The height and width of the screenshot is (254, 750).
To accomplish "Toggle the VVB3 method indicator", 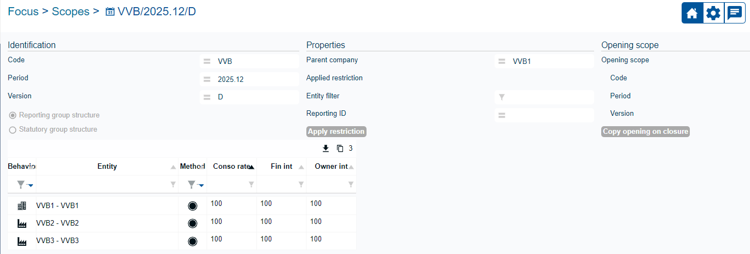I will [192, 241].
